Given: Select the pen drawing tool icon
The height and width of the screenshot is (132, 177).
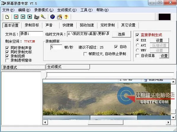Looking at the screenshot, I should tap(43, 17).
